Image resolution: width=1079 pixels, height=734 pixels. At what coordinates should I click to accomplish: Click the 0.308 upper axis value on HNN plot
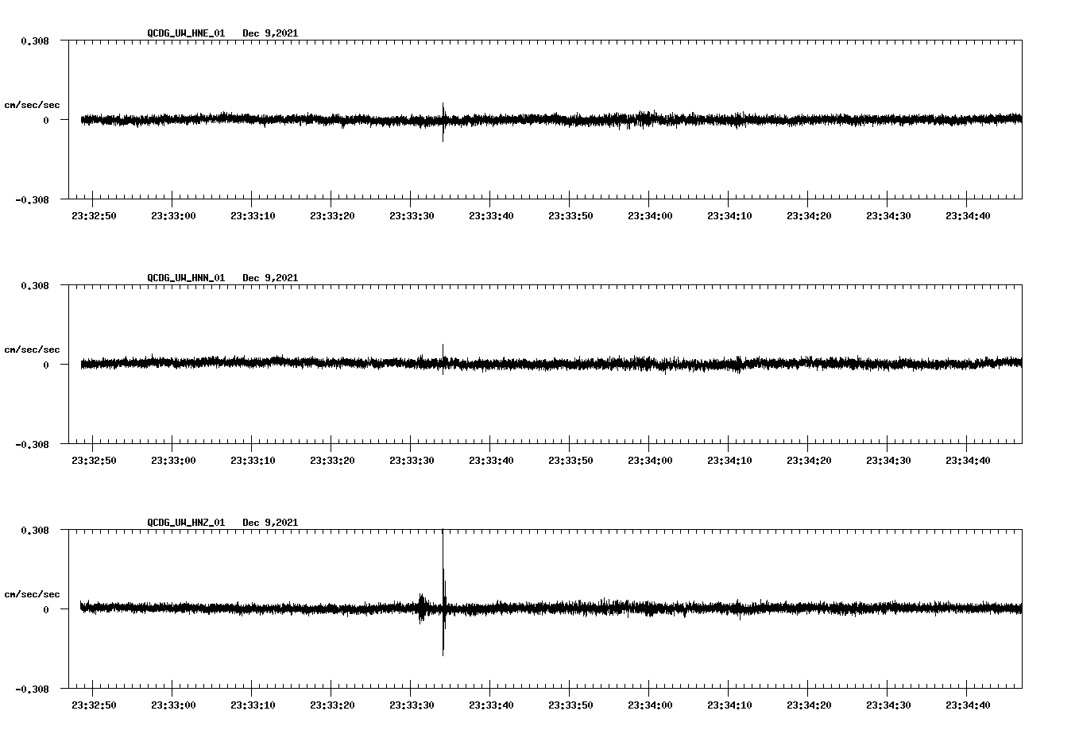pyautogui.click(x=35, y=285)
